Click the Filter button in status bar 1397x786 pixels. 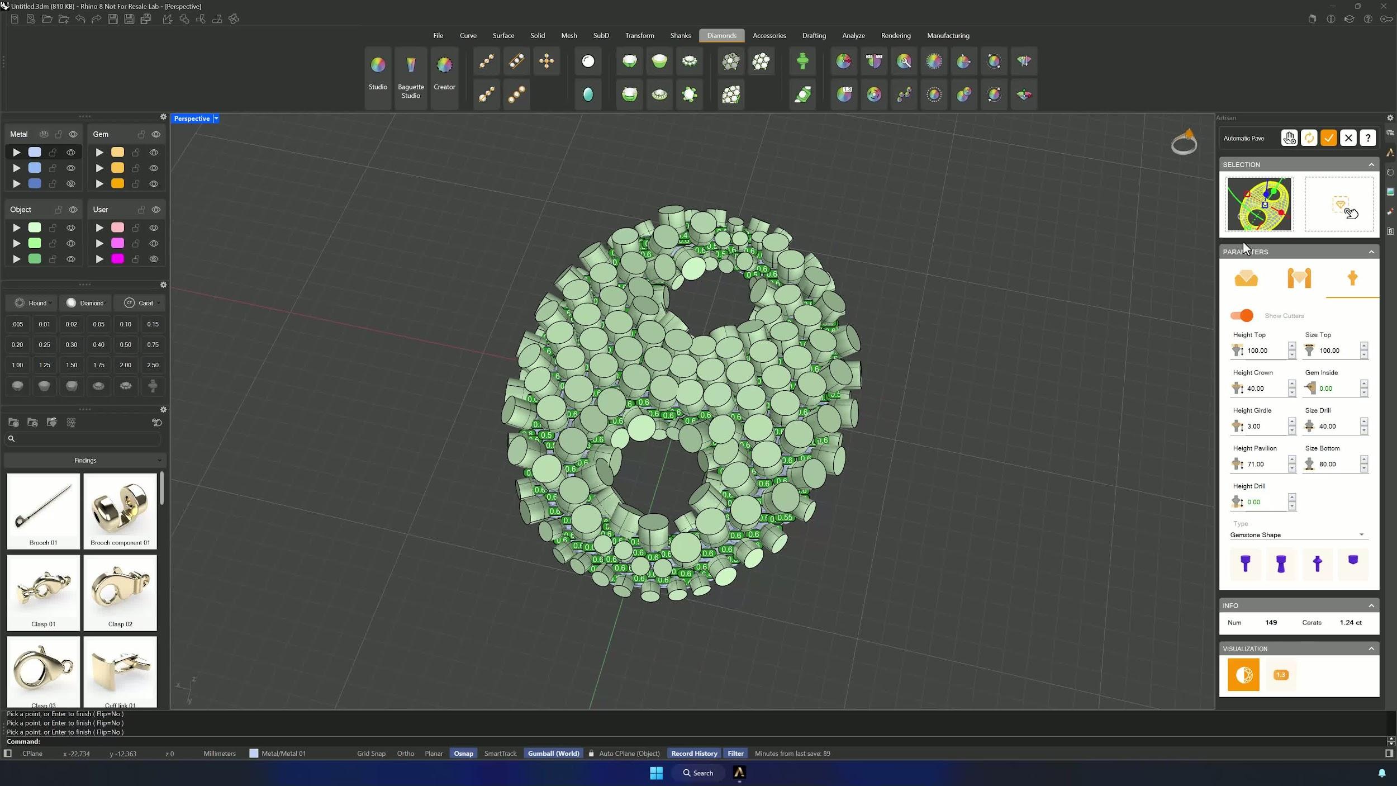(735, 754)
